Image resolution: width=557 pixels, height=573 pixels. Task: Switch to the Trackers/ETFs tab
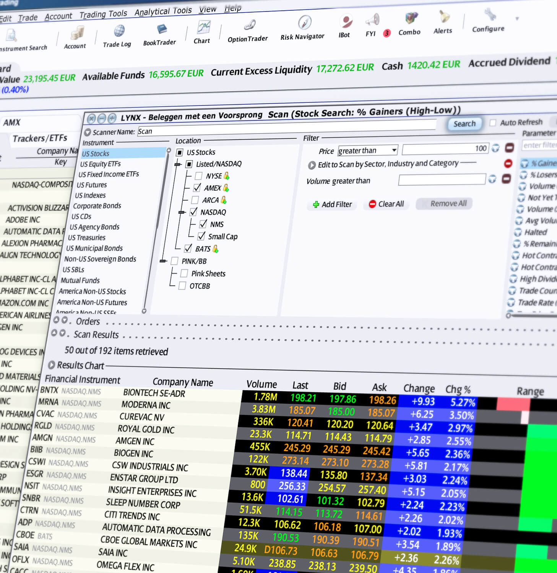coord(40,138)
